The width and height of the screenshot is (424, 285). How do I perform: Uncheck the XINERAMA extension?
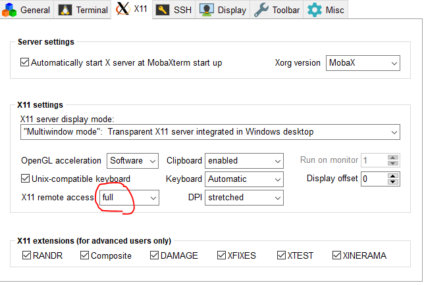[x=336, y=255]
